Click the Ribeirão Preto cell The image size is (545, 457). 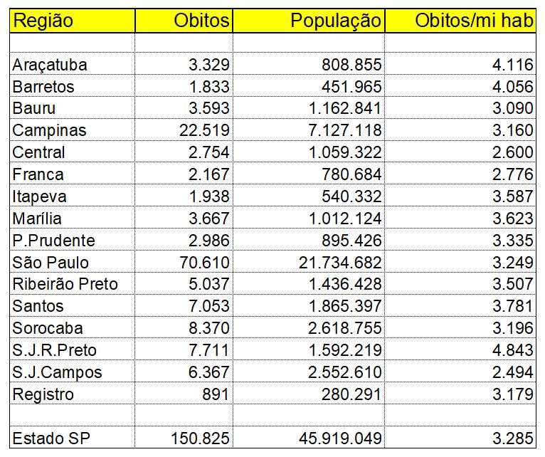pyautogui.click(x=65, y=285)
